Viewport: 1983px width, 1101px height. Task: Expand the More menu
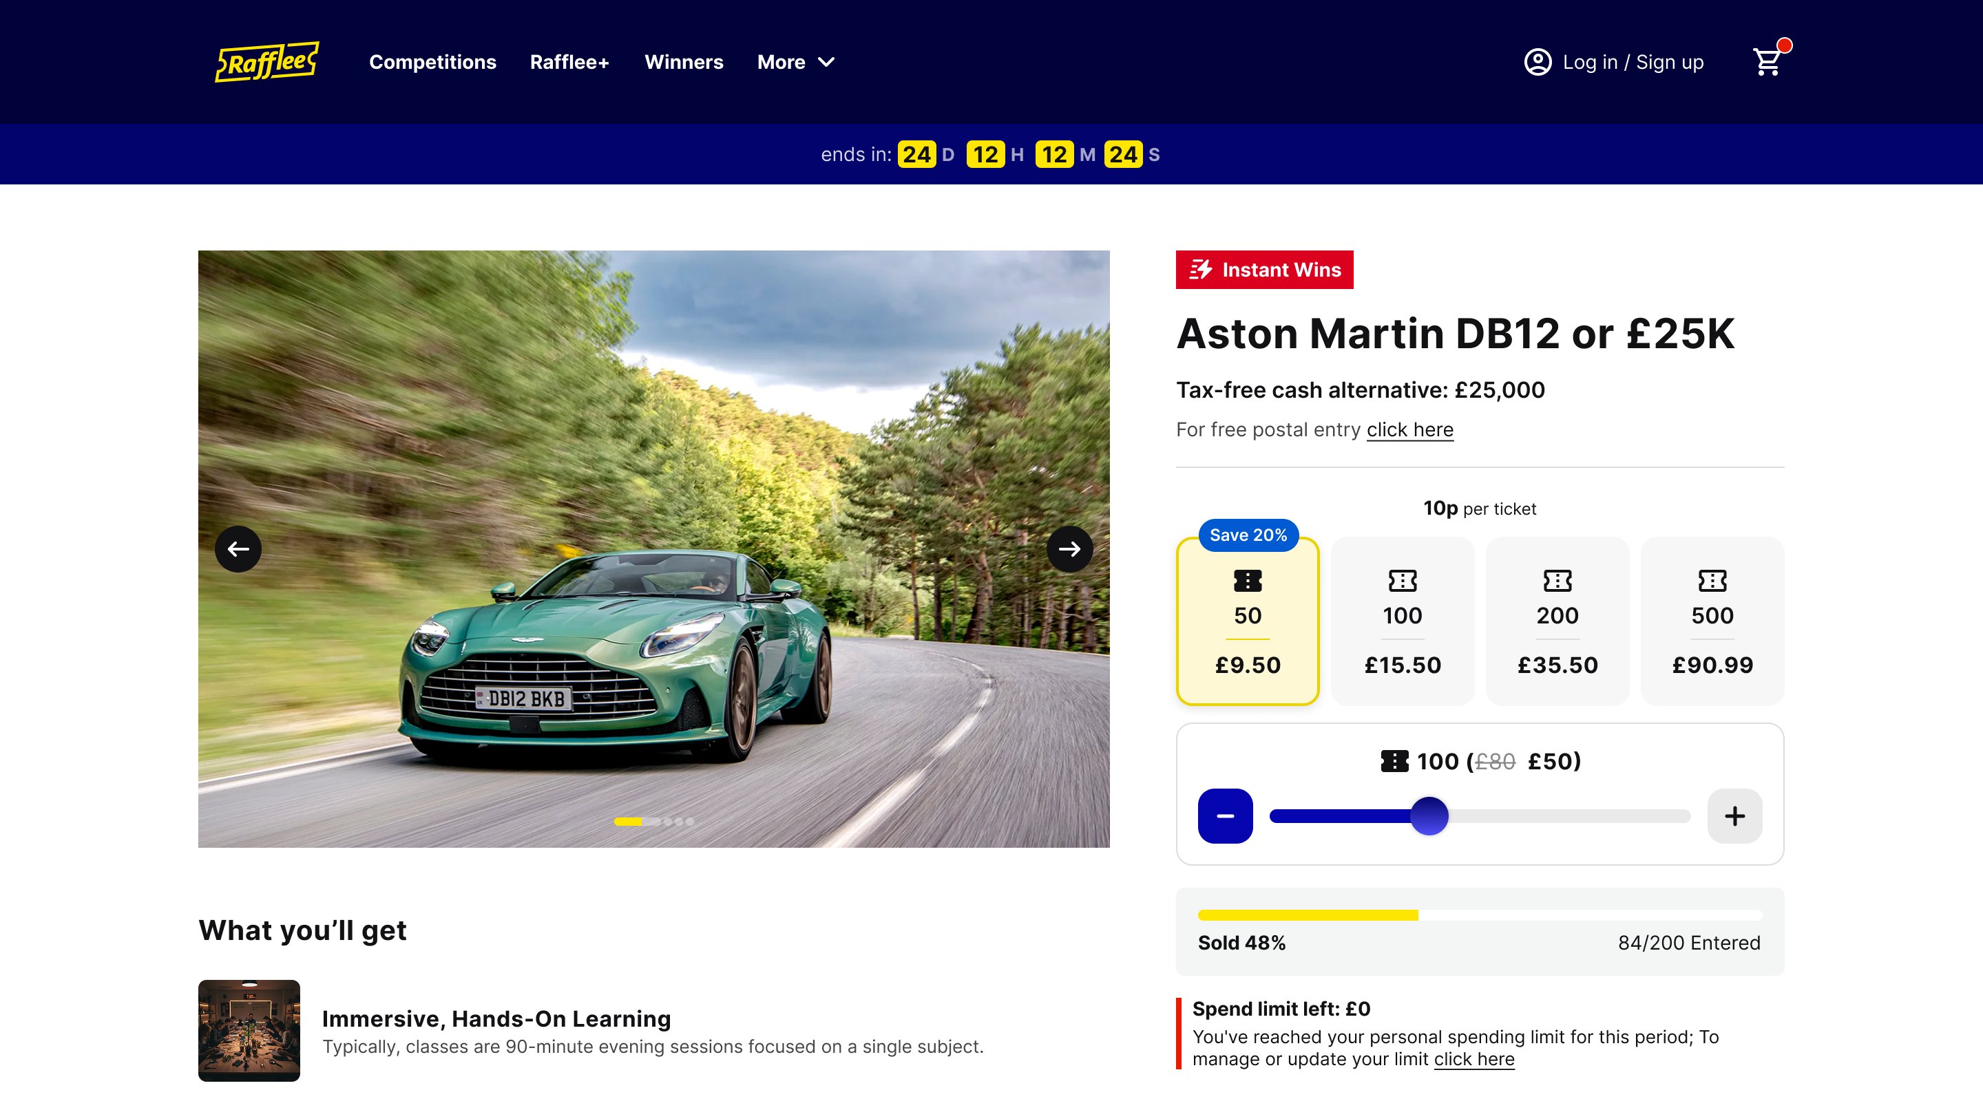[x=796, y=63]
